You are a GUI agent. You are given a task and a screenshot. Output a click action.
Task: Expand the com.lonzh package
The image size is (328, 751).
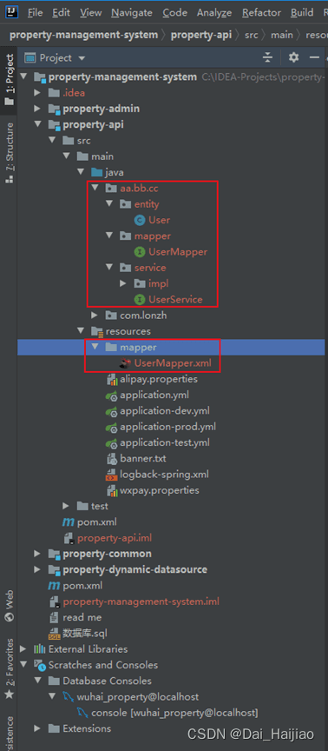click(95, 316)
